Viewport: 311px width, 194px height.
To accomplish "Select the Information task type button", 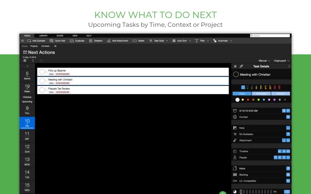I will tap(261, 94).
